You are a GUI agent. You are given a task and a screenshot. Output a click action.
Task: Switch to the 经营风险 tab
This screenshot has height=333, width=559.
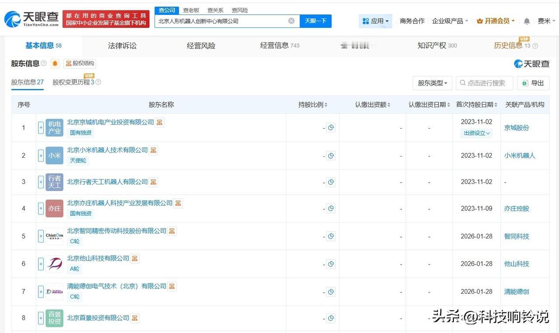coord(201,45)
